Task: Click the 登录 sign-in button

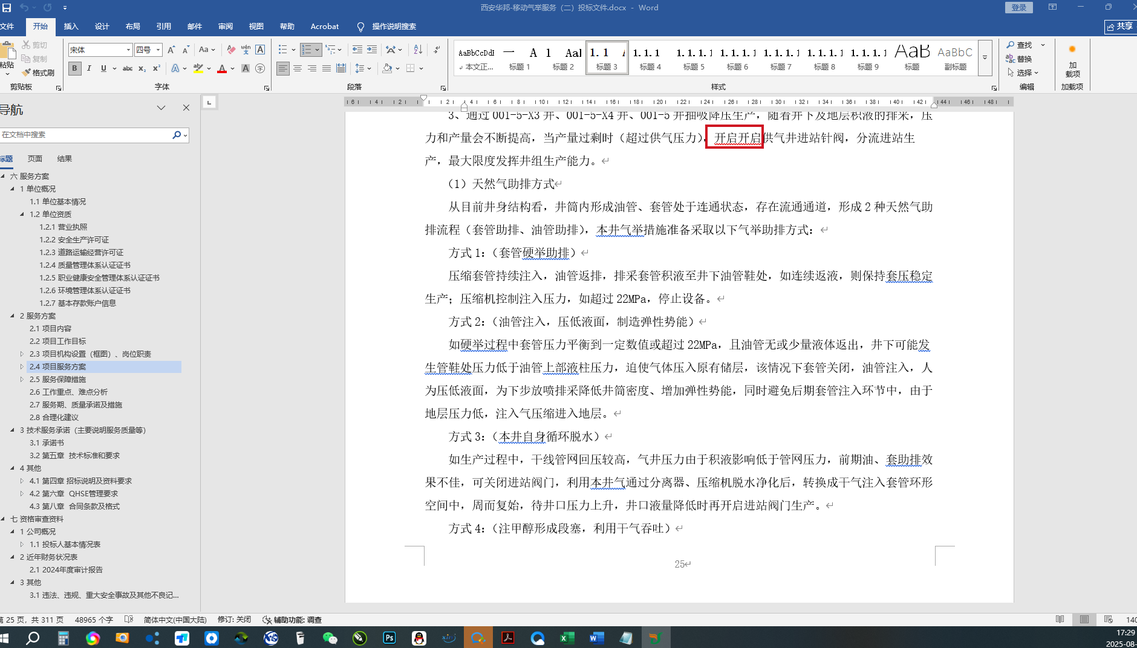Action: point(1019,7)
